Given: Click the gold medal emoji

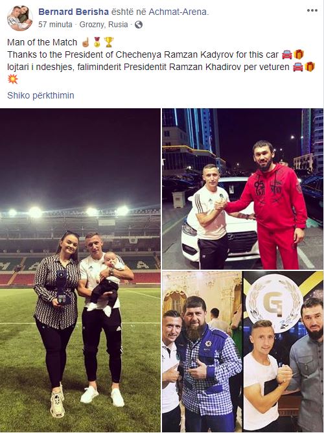Looking at the screenshot, I should click(97, 42).
